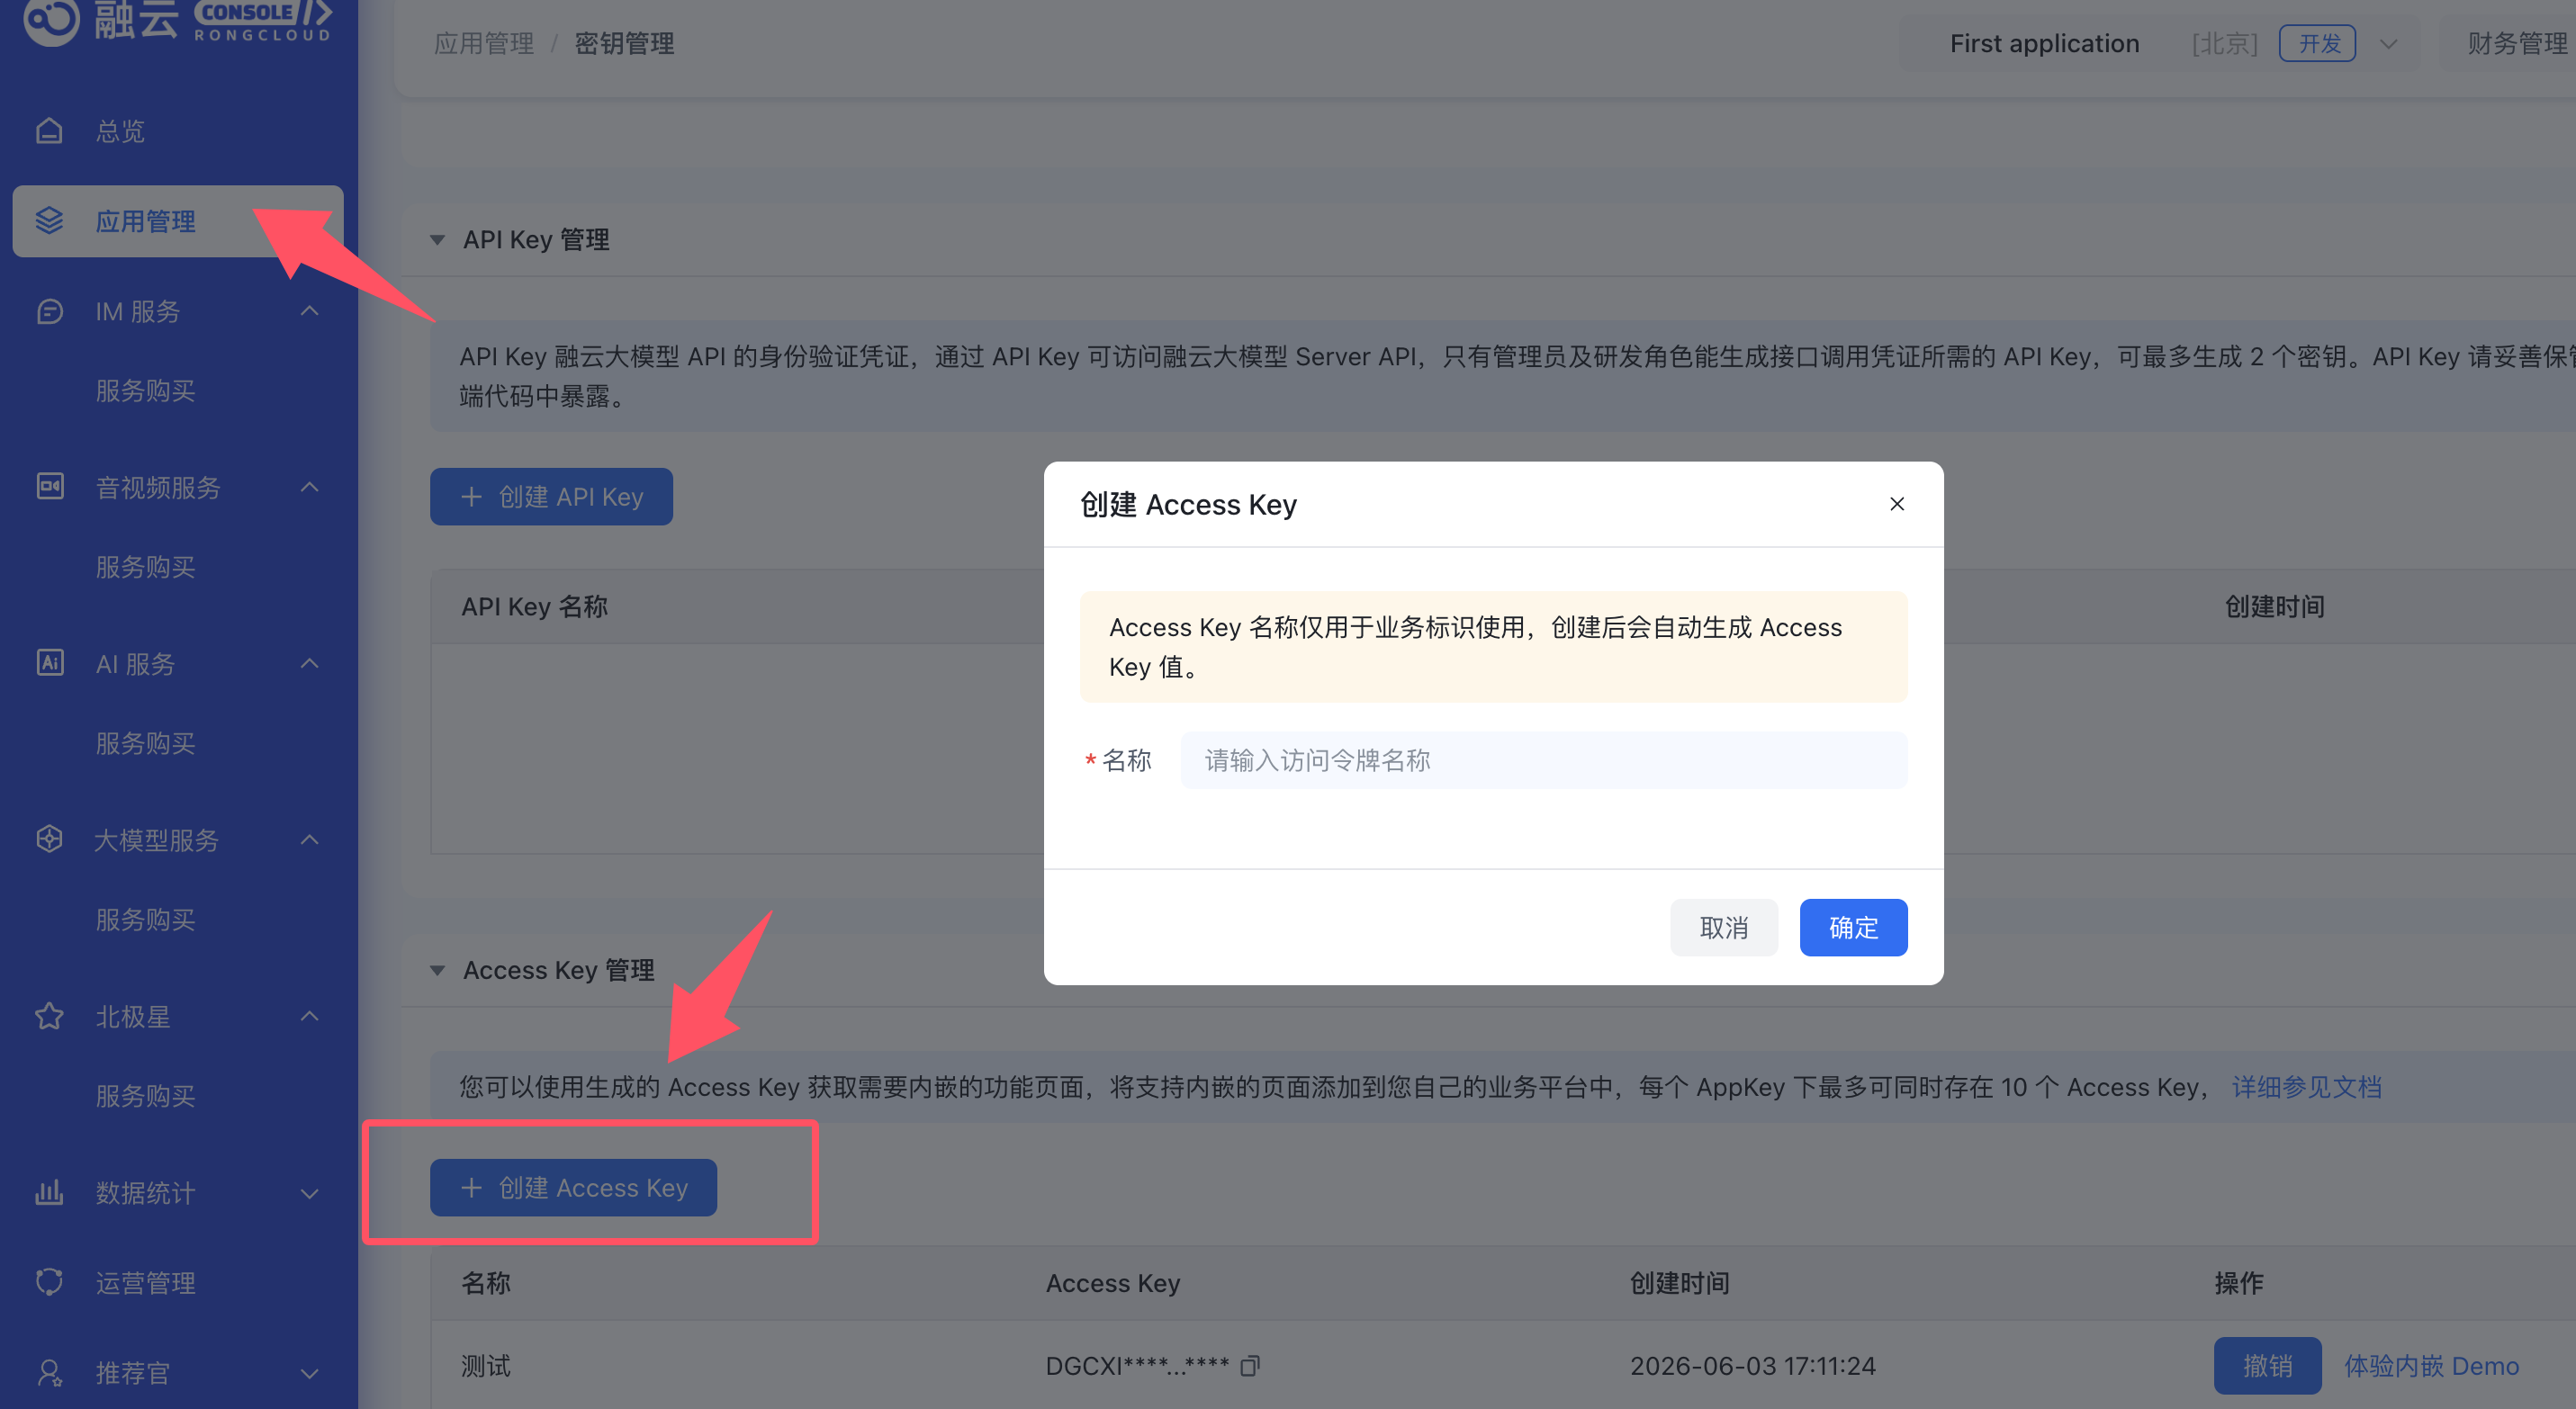This screenshot has height=1409, width=2576.
Task: Click the 创建 API Key button
Action: (551, 497)
